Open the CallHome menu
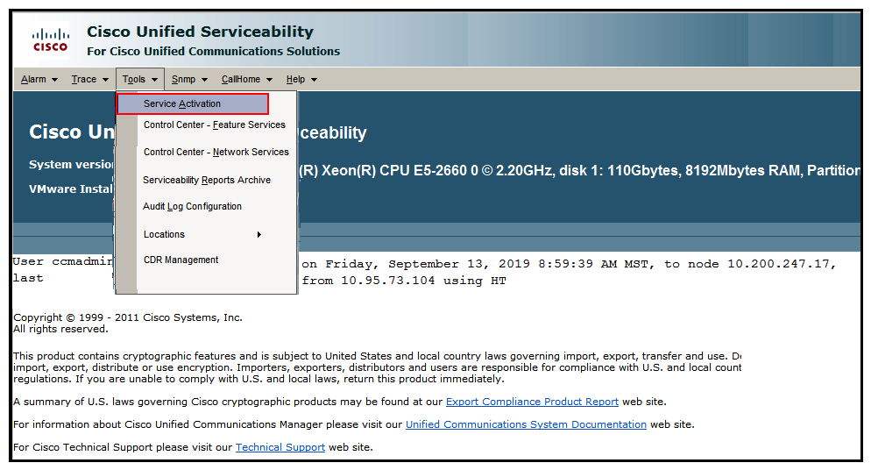 246,80
